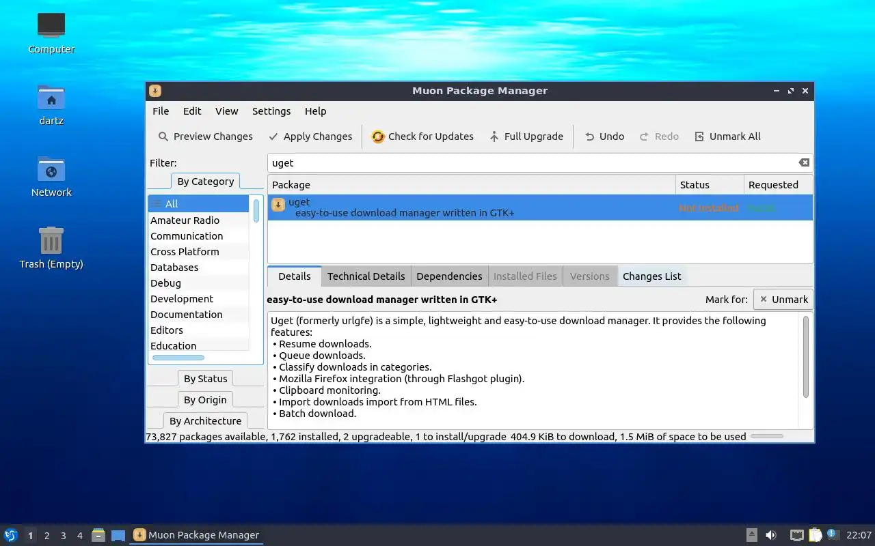Click the clipboard tray icon
The width and height of the screenshot is (875, 546).
[815, 535]
